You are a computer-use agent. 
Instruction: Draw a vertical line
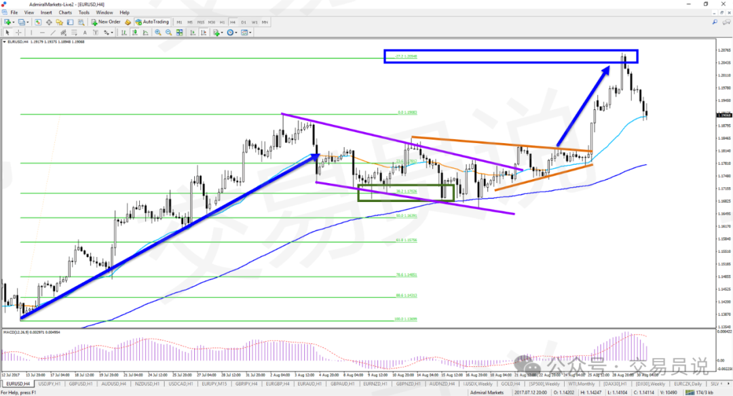click(x=31, y=33)
